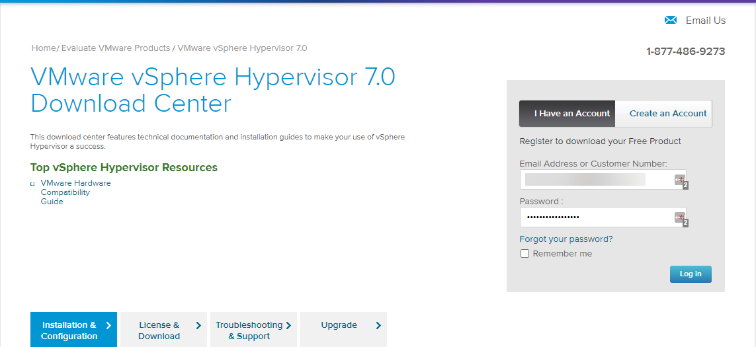This screenshot has width=756, height=347.
Task: Open VMware Hardware Compatibility Guide link
Action: click(75, 192)
